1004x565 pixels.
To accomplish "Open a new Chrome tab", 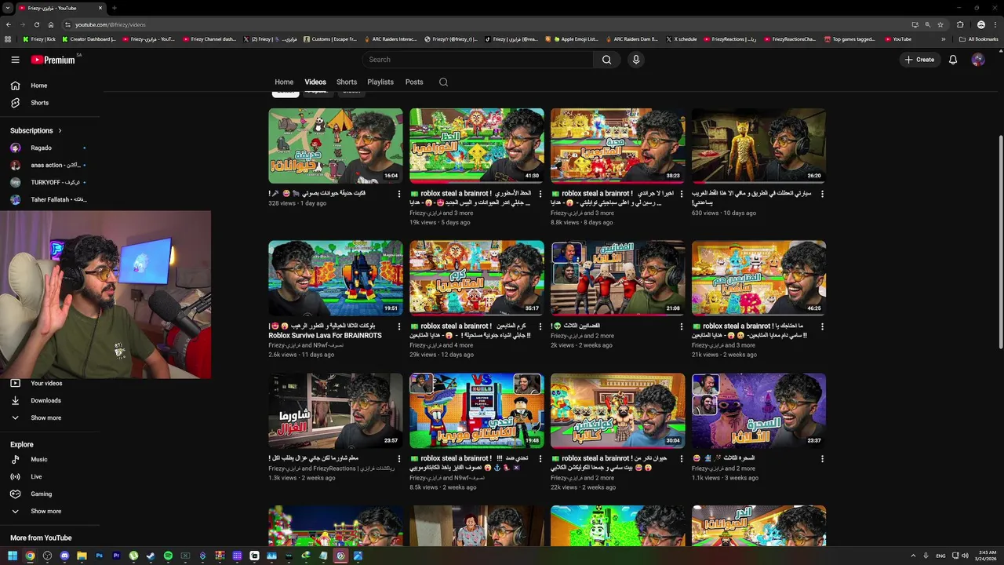I will [x=115, y=8].
